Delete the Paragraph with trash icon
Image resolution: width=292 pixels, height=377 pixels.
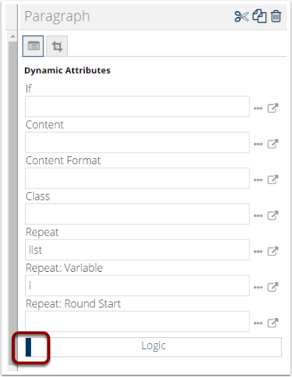point(276,16)
